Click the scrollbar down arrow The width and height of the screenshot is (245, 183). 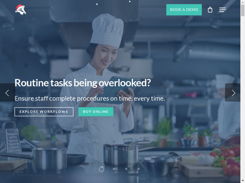[x=243, y=181]
